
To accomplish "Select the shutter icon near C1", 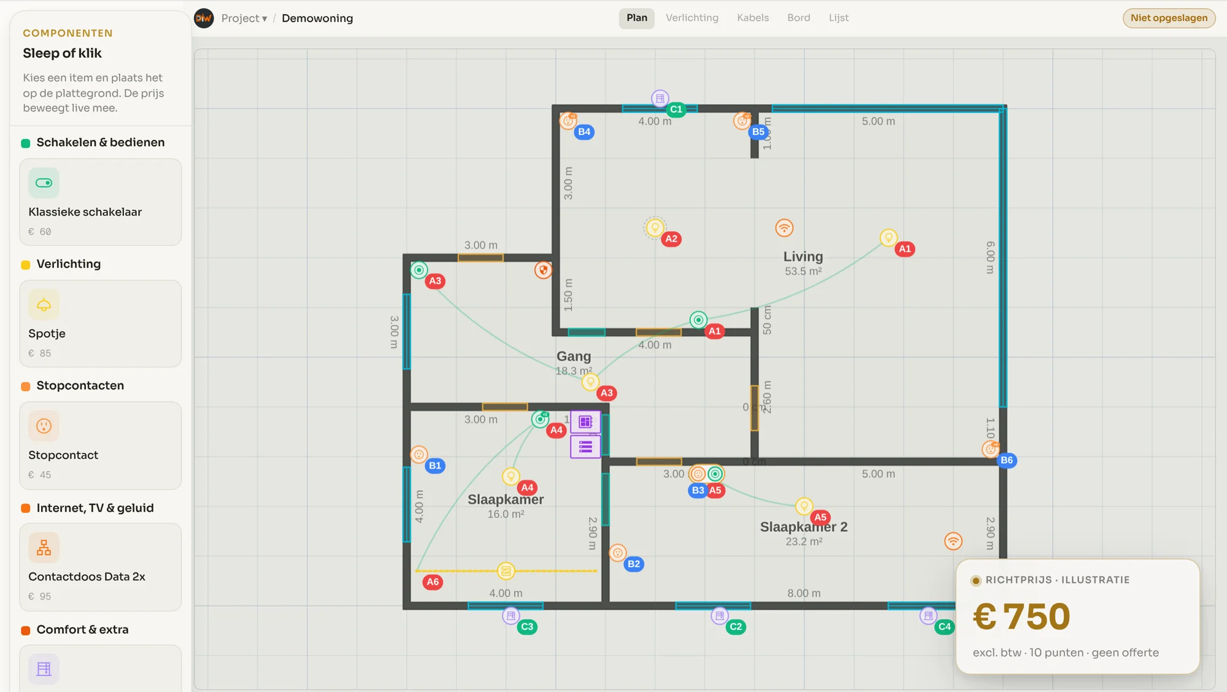I will click(660, 98).
